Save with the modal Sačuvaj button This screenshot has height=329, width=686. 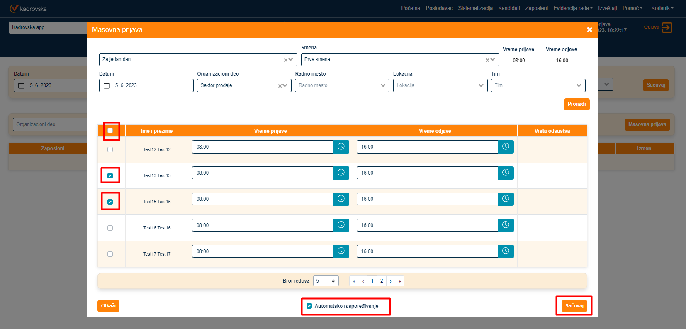(574, 306)
